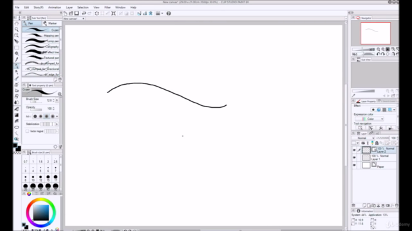
Task: Open the File menu
Action: [x=17, y=8]
